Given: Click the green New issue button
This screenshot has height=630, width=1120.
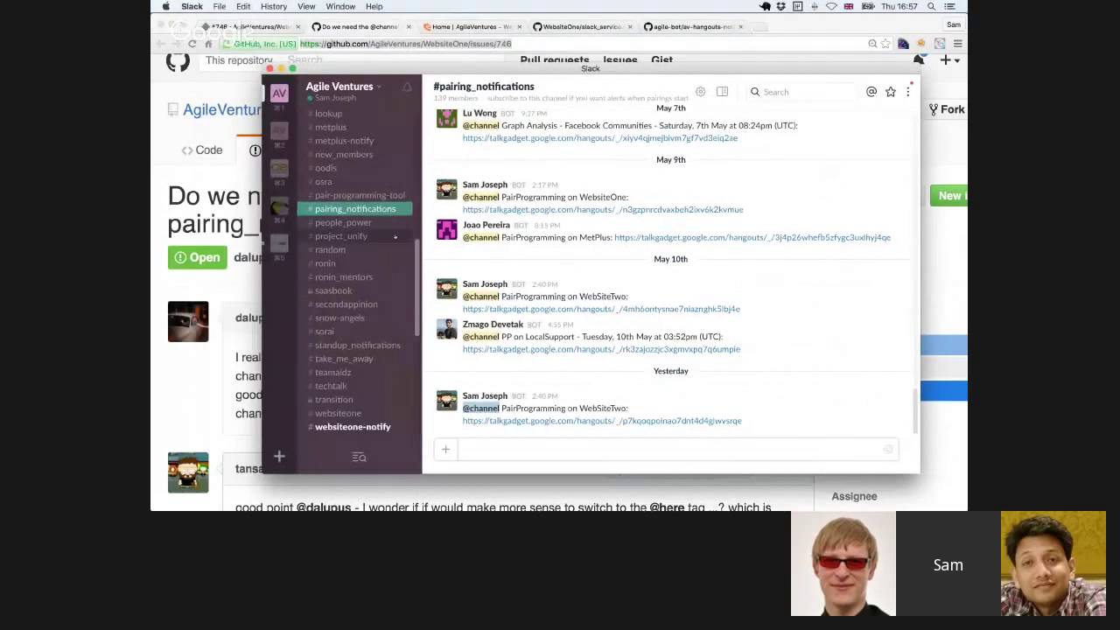Looking at the screenshot, I should pyautogui.click(x=949, y=196).
